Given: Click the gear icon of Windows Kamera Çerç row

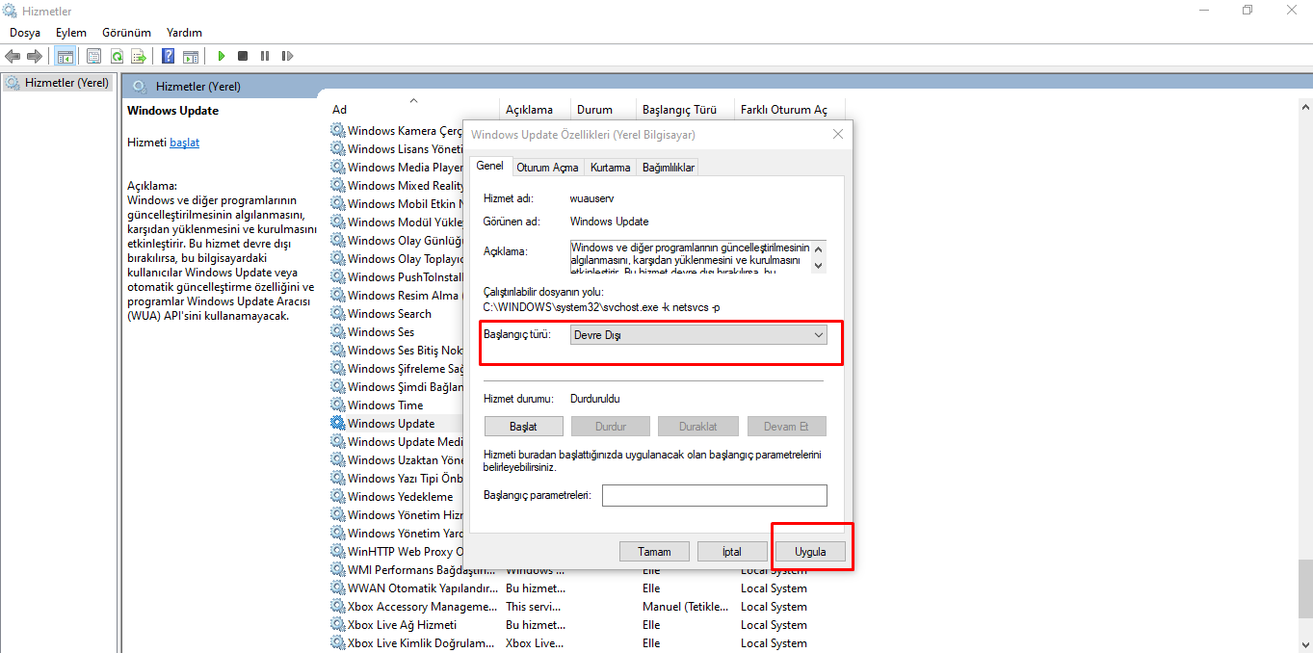Looking at the screenshot, I should (338, 130).
